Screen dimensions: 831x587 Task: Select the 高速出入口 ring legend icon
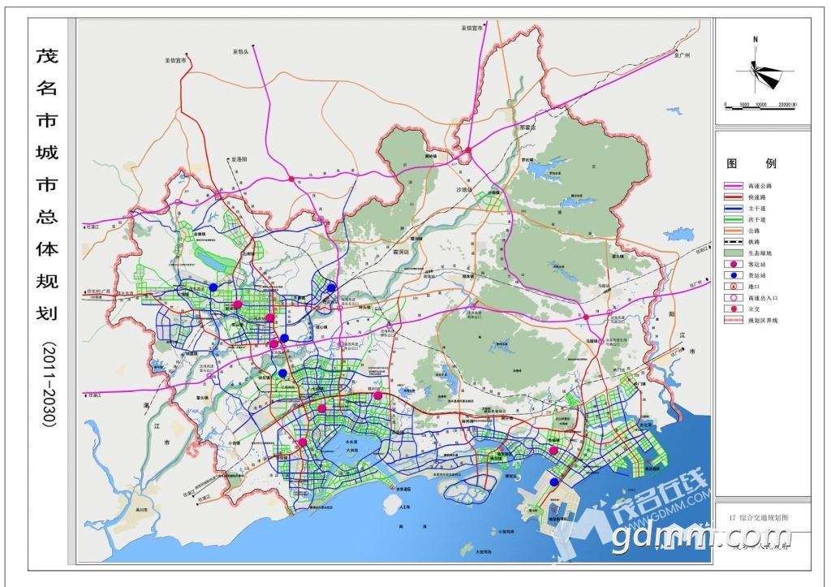(734, 298)
